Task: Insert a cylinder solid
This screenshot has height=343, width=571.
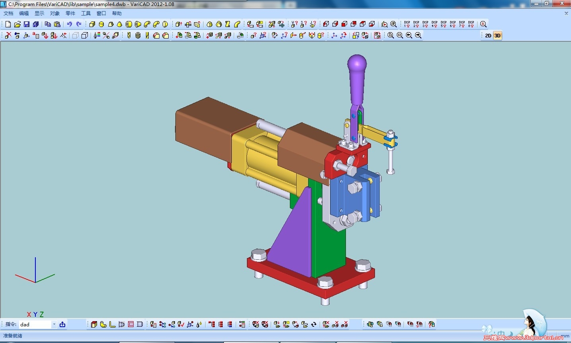Action: click(x=101, y=24)
